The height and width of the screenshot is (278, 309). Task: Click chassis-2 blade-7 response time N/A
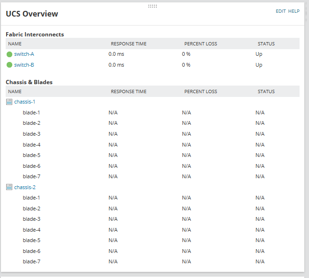pyautogui.click(x=113, y=261)
